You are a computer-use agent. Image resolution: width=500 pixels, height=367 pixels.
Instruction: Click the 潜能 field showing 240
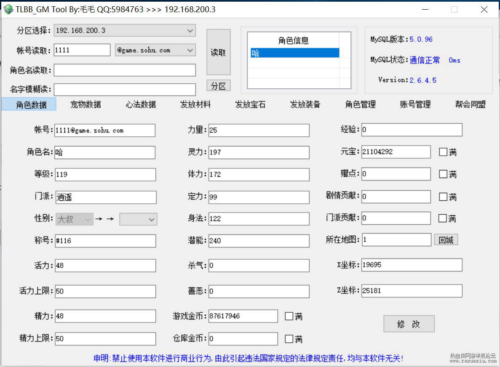tap(259, 241)
